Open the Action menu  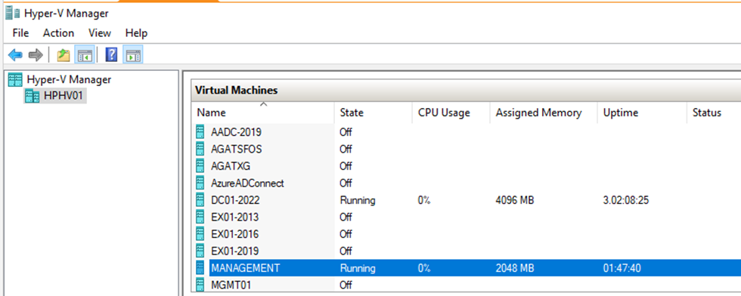(x=59, y=33)
